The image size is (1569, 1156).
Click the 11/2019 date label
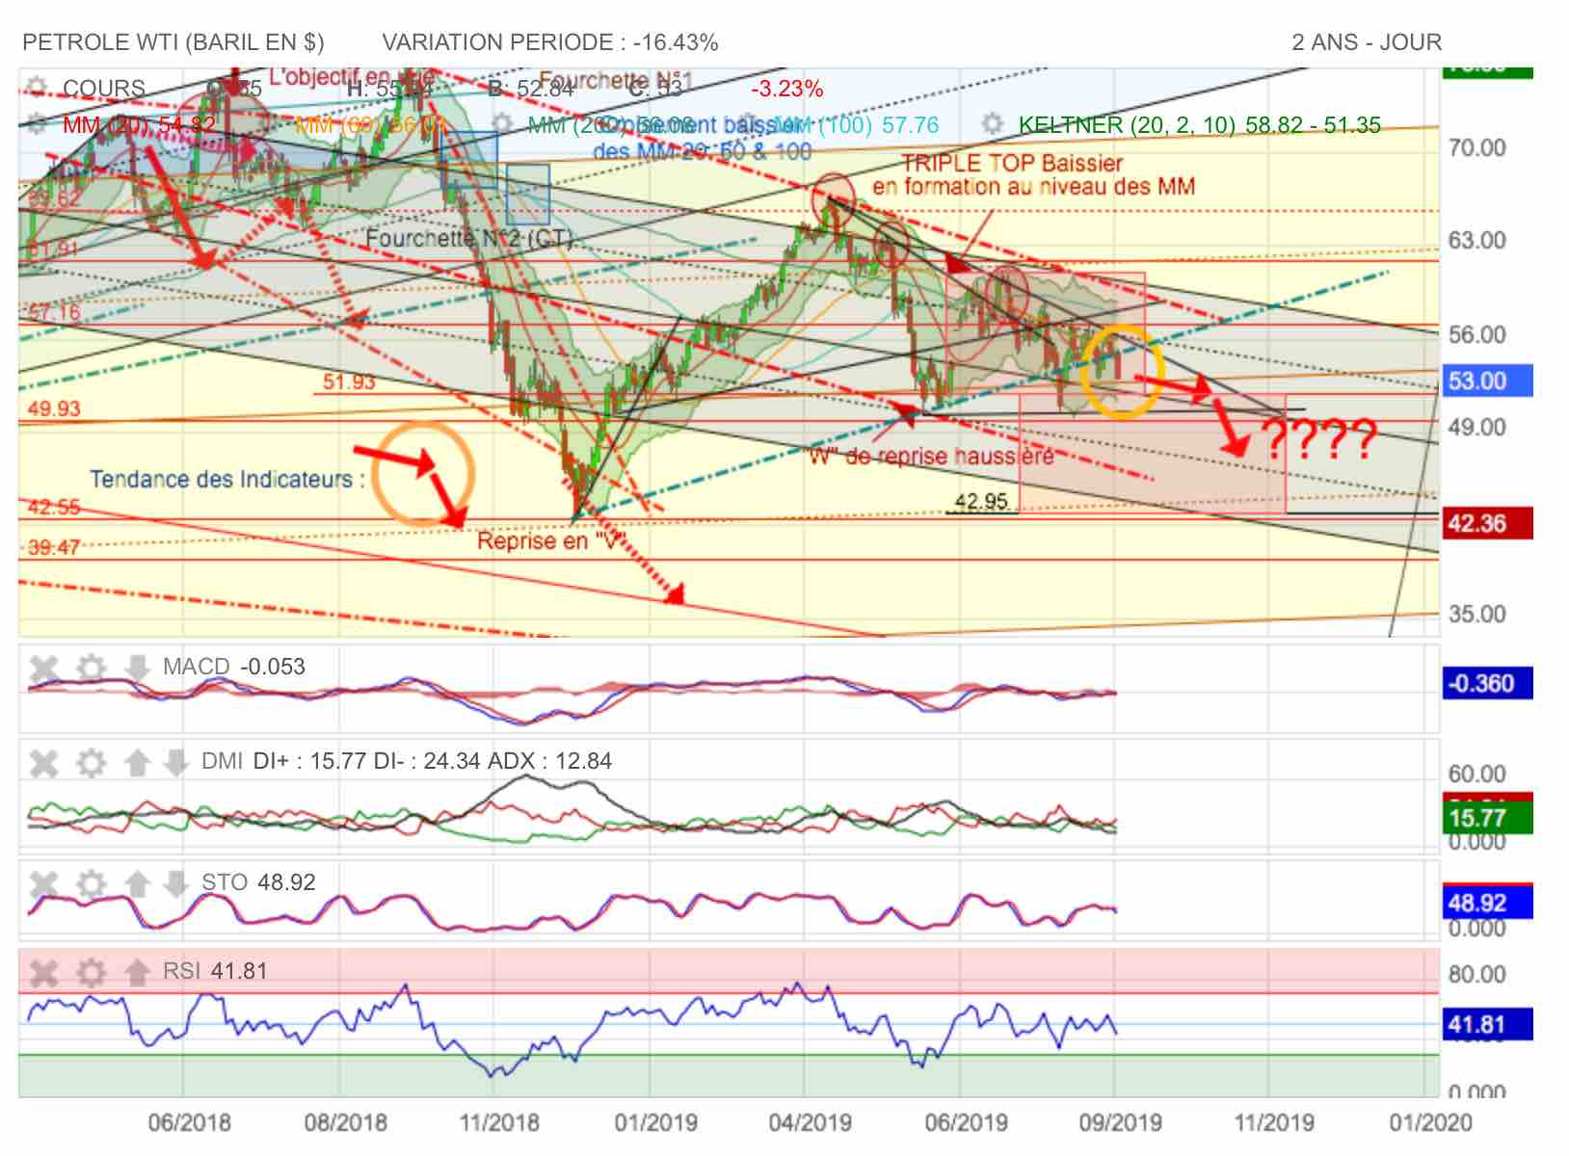1274,1123
